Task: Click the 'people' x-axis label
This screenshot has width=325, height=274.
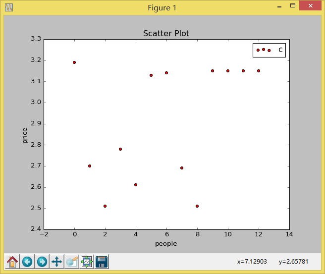Action: (166, 244)
